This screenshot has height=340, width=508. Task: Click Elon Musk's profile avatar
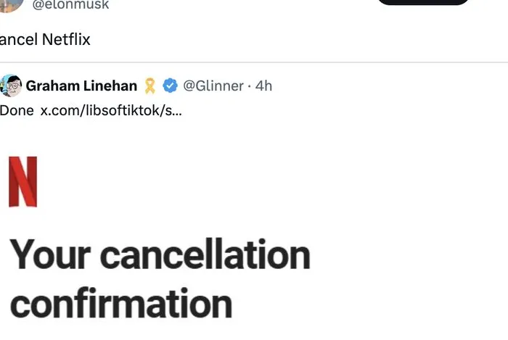coord(10,4)
